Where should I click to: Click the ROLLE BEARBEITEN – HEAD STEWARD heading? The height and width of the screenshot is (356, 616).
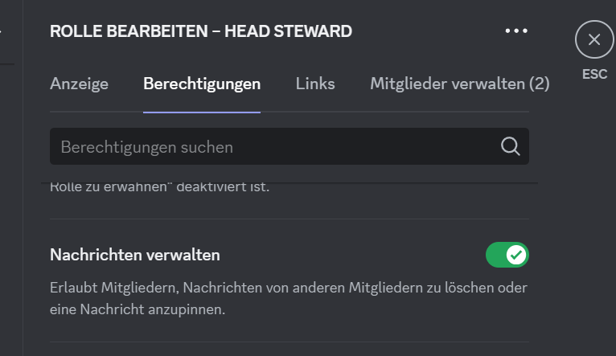click(201, 31)
